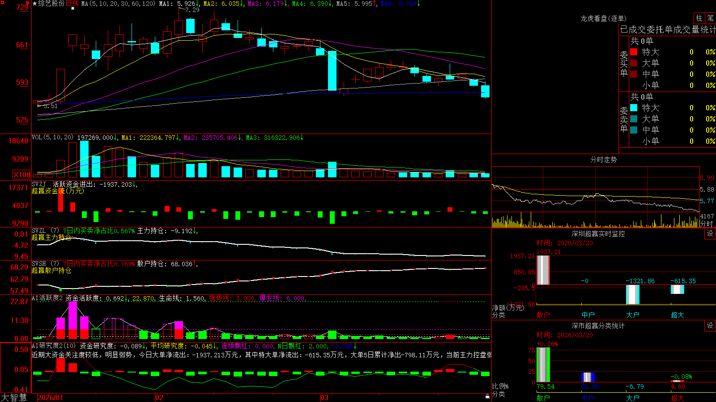Click the 超赢主力持仓 label

(x=51, y=237)
